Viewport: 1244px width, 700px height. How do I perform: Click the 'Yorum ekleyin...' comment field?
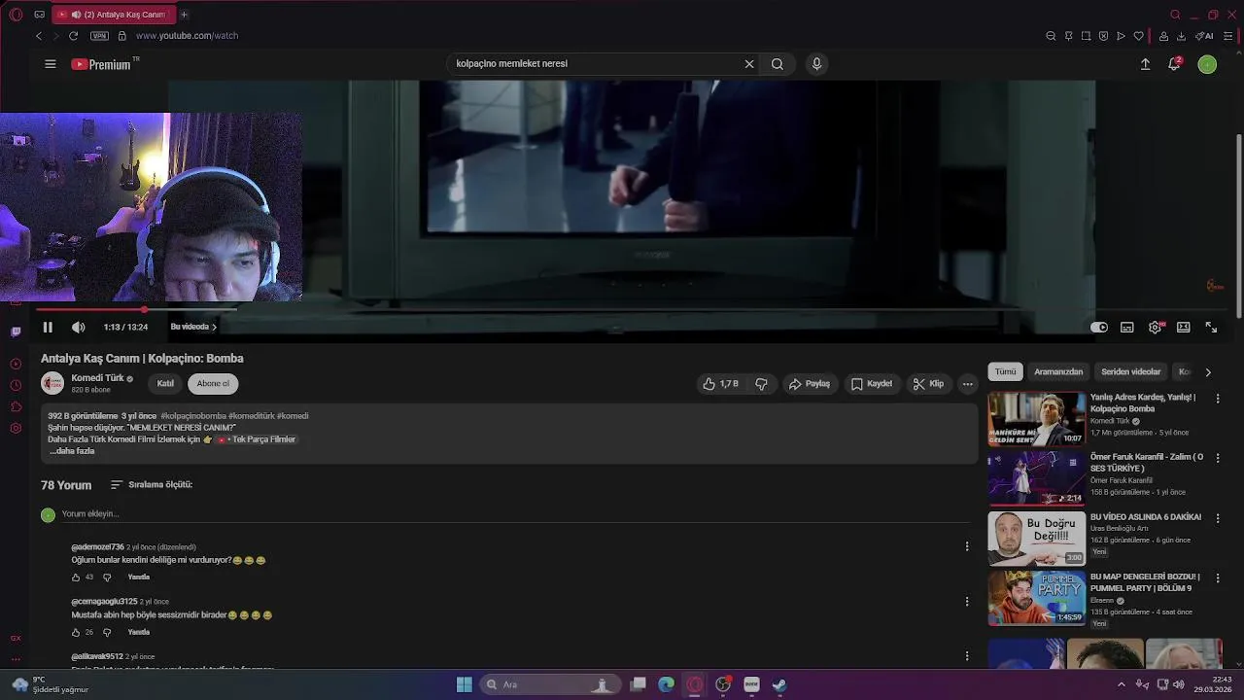pos(515,514)
